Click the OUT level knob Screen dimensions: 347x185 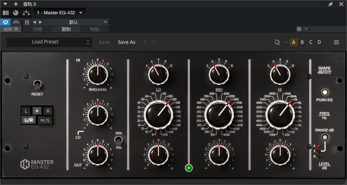(98, 155)
